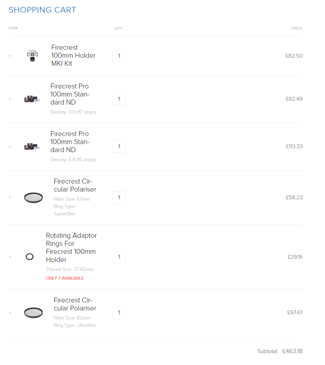Click quantity field for 10 stops ND filter
This screenshot has width=325, height=365.
point(119,99)
